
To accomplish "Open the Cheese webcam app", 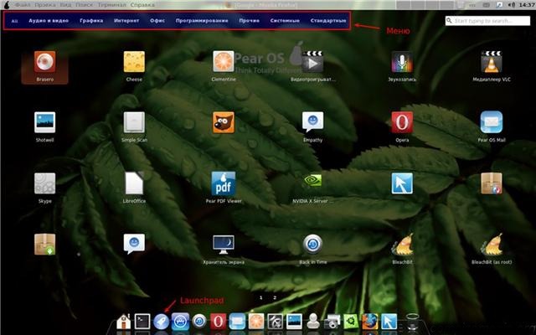I will (x=134, y=62).
